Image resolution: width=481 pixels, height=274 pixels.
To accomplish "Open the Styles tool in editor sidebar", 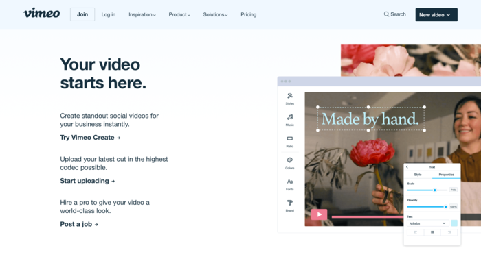I will pyautogui.click(x=289, y=99).
